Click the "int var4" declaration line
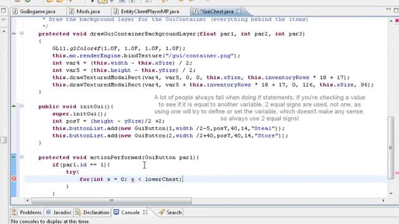Viewport: 399px width, 224px height. [x=122, y=63]
